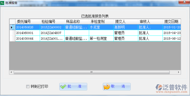This screenshot has height=96, width=190.
Task: Cancel the dialog with 取消 button
Action: click(117, 86)
